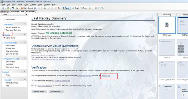Click the New script icon in toolbar
The height and width of the screenshot is (99, 188).
coord(3,8)
